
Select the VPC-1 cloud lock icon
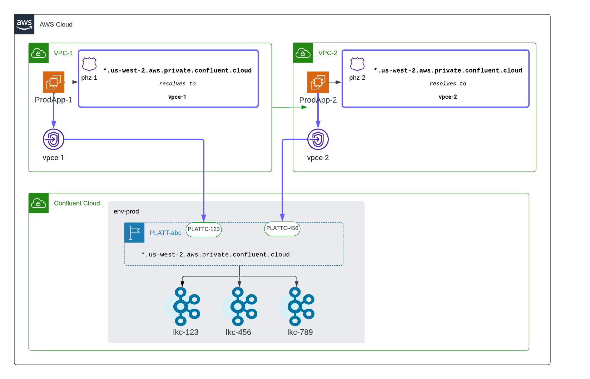tap(38, 53)
